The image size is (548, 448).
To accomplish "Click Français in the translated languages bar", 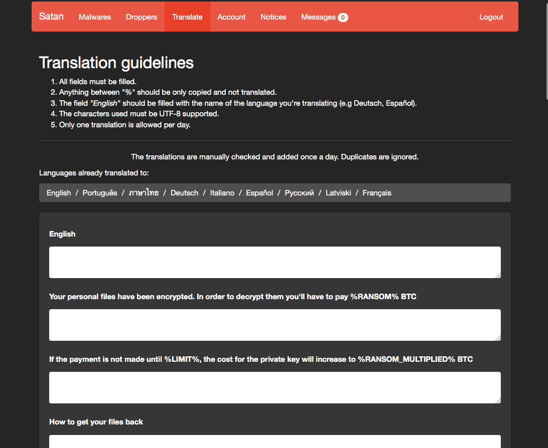I will coord(377,193).
